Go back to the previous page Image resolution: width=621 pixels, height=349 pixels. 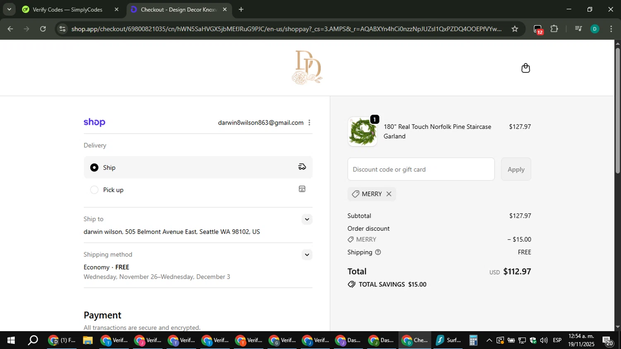(x=10, y=29)
